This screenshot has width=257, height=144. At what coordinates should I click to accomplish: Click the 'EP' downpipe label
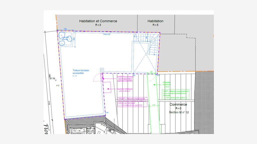coord(158,75)
